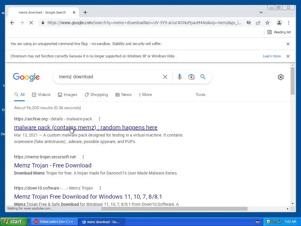This screenshot has height=226, width=301.
Task: Click the forward navigation arrow
Action: pos(22,23)
